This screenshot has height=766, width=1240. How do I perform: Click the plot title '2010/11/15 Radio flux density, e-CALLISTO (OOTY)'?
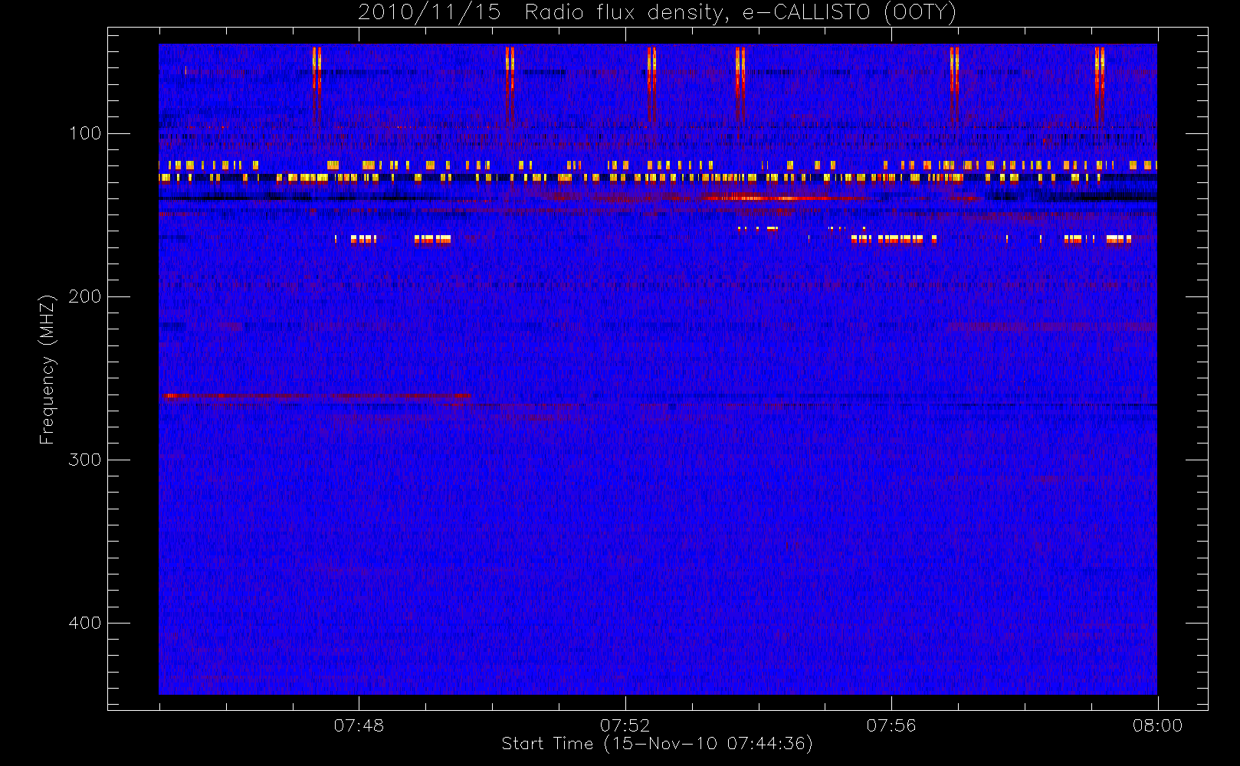(x=657, y=13)
